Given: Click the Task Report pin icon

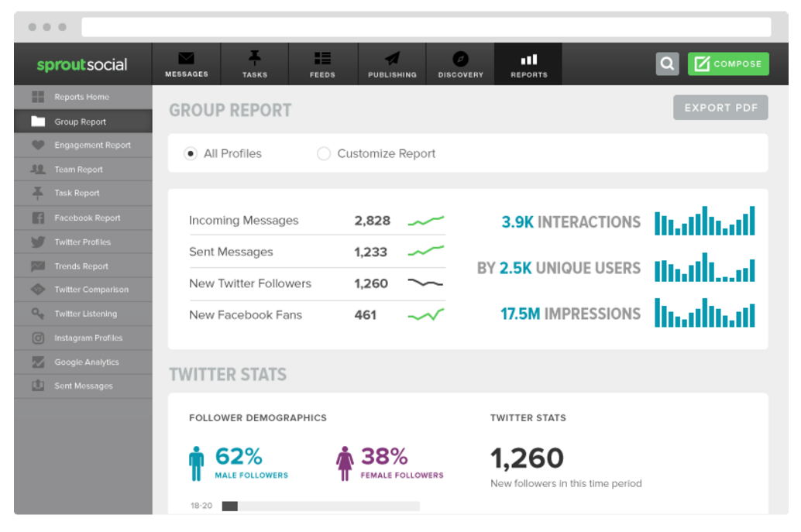Looking at the screenshot, I should click(x=38, y=193).
